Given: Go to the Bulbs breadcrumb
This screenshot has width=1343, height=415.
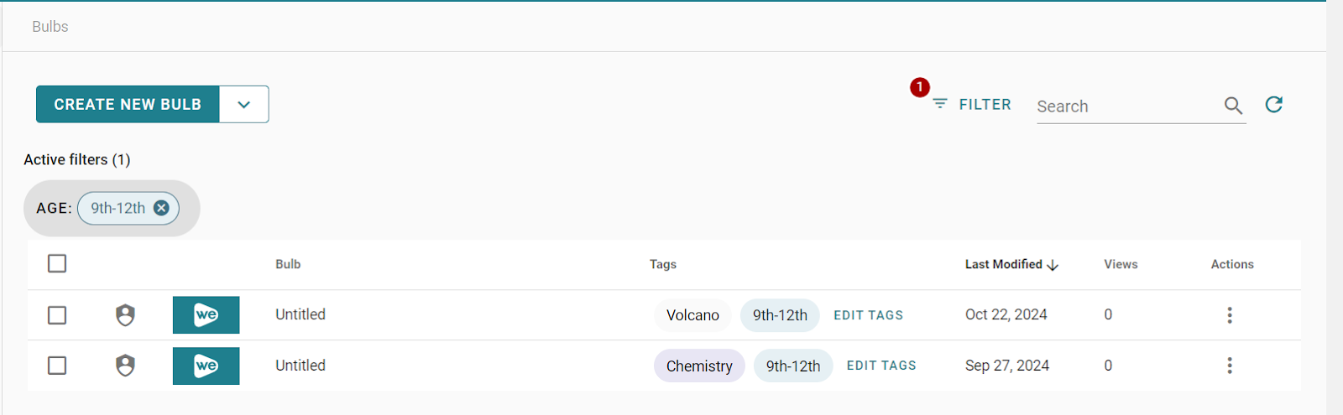Looking at the screenshot, I should (x=50, y=27).
